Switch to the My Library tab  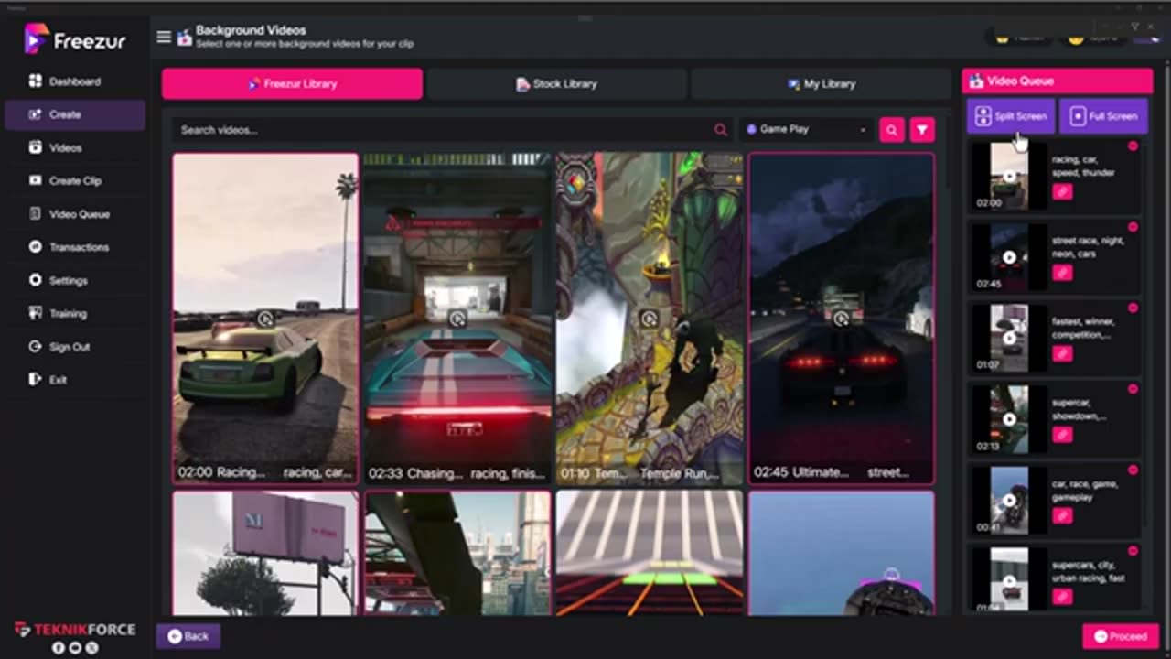coord(822,83)
